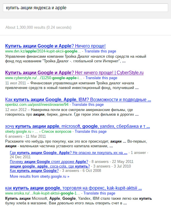Click 'More results from otvety.google.ru'
Screen dimensions: 171x209
[40, 176]
